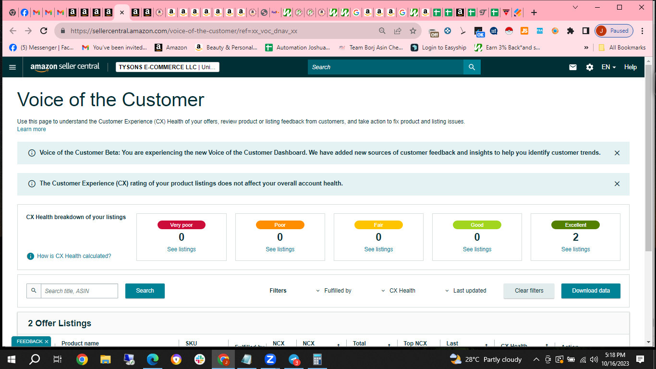Open the Partly cloudy weather widget

486,359
